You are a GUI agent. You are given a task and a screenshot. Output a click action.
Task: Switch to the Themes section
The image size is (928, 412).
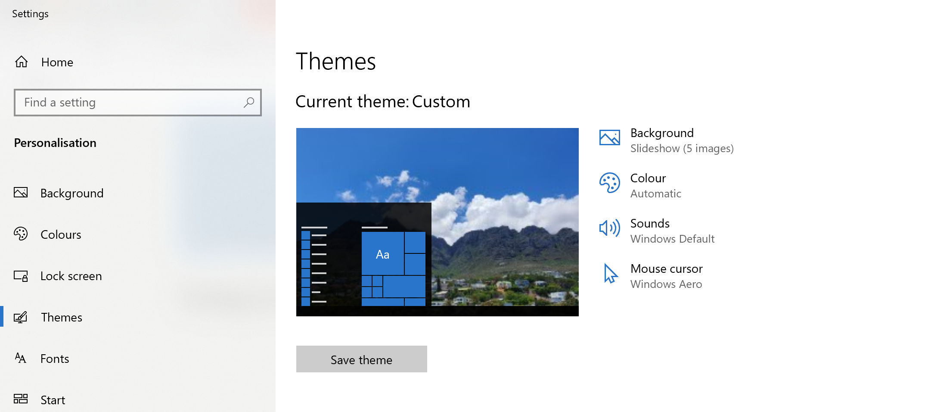click(62, 317)
